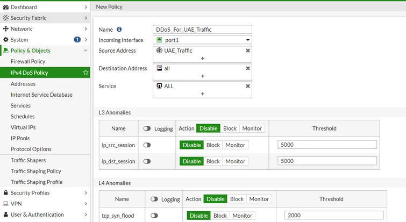Toggle Logging for all L4 Anomalies

154,199
